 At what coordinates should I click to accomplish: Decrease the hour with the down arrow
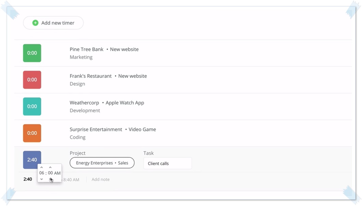tap(42, 179)
